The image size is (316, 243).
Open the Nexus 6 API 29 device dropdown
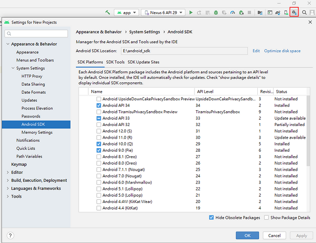(x=163, y=13)
